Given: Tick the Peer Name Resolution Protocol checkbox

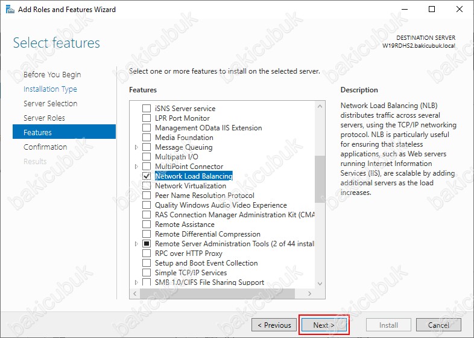Looking at the screenshot, I should tap(147, 196).
